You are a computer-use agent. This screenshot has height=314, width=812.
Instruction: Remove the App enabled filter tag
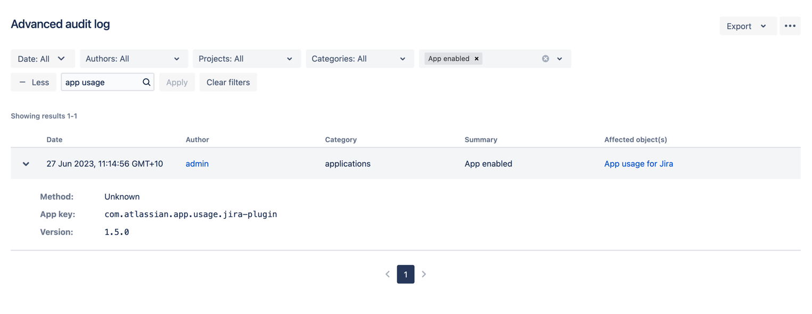(477, 59)
